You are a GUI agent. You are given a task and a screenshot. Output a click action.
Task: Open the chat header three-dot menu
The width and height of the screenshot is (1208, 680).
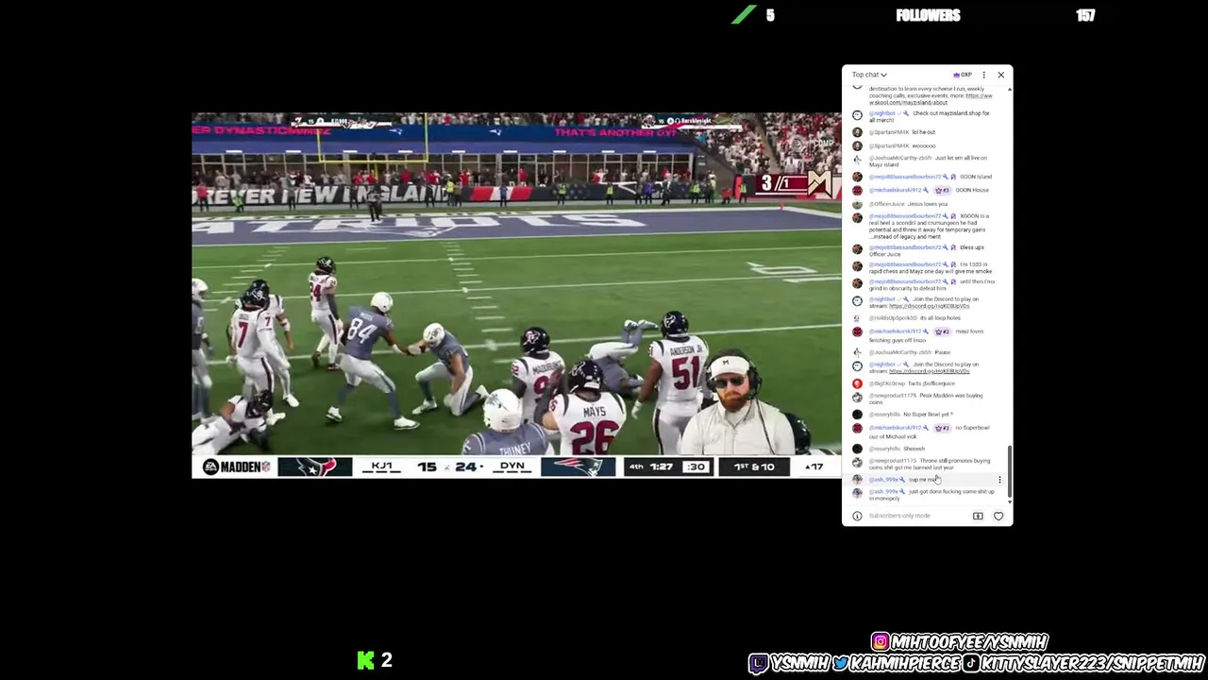(983, 75)
